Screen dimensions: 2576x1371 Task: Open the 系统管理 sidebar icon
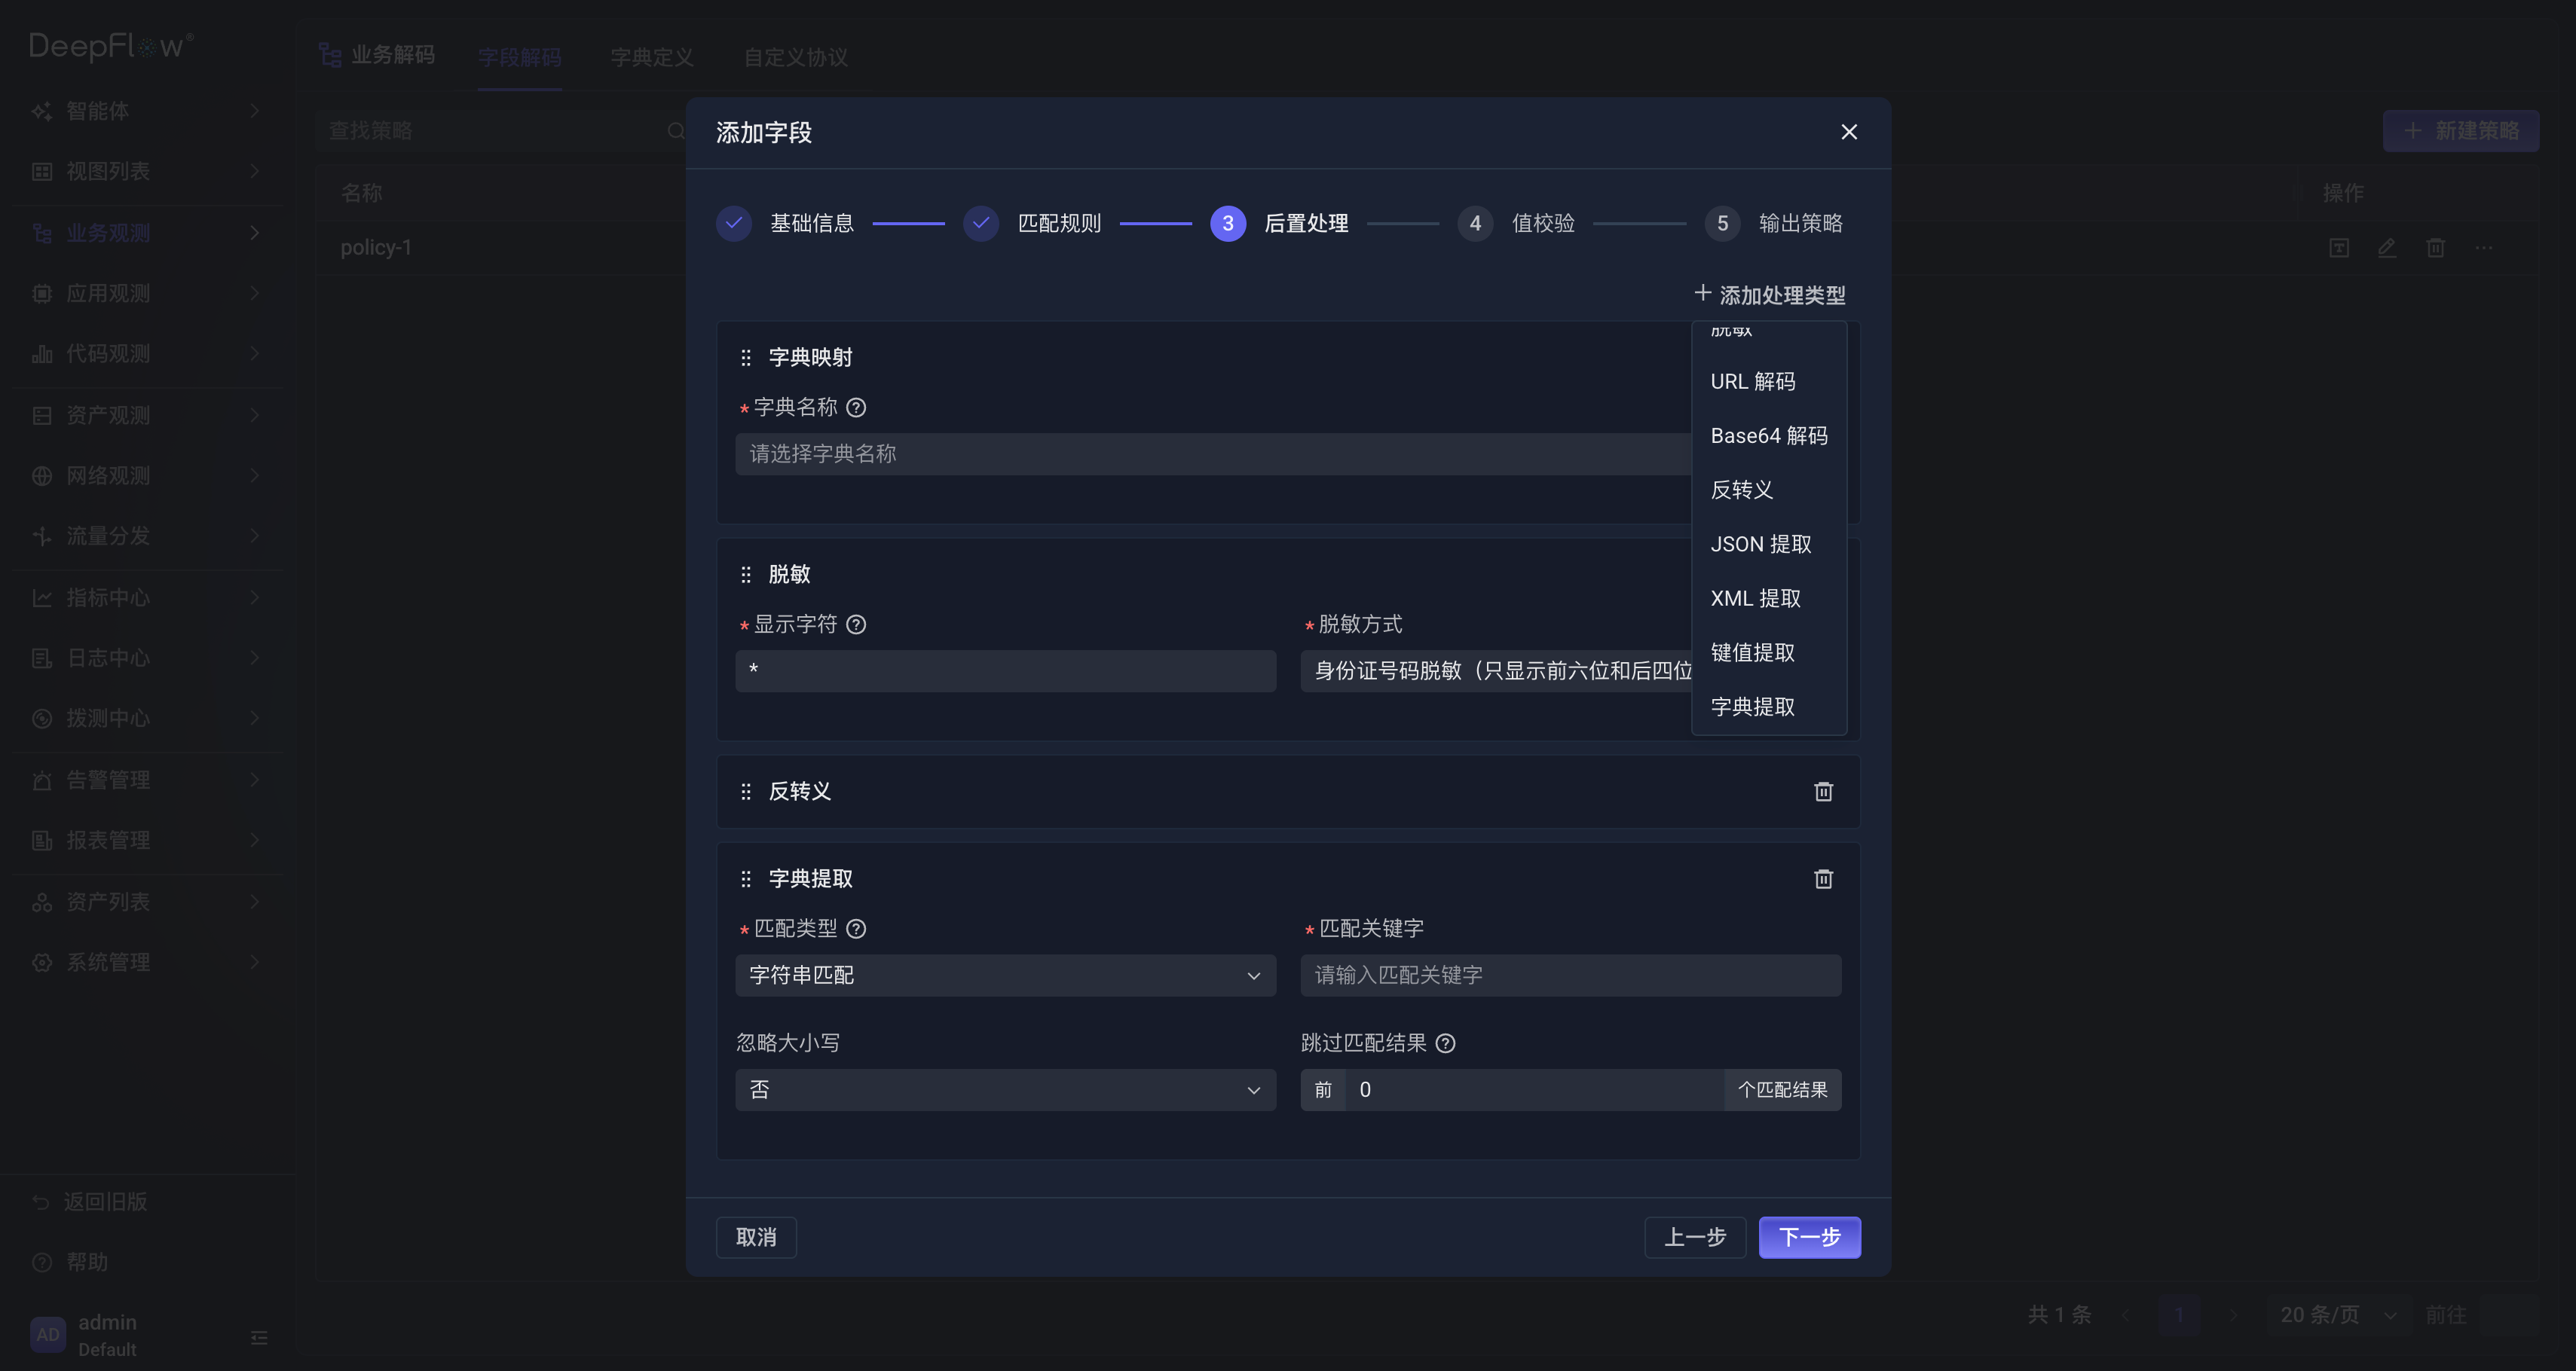[x=41, y=961]
